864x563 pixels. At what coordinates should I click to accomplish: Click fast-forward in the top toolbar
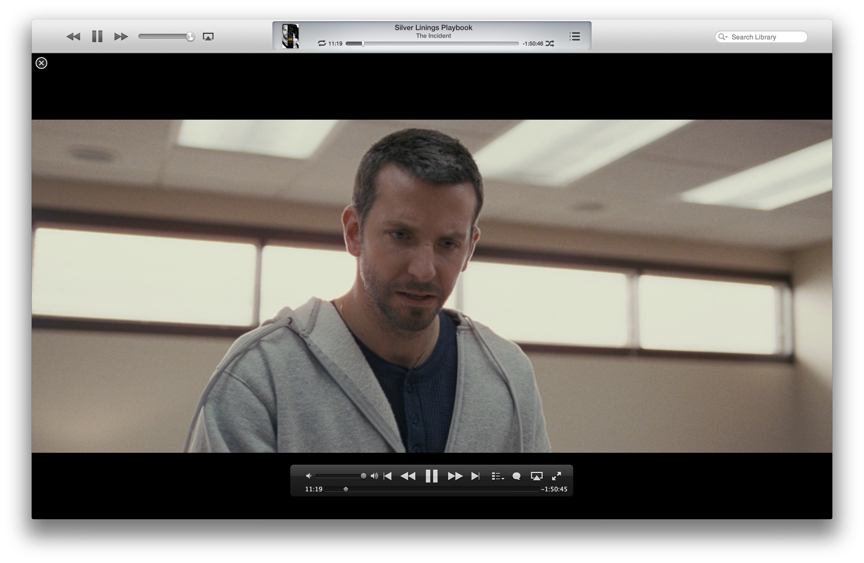121,37
